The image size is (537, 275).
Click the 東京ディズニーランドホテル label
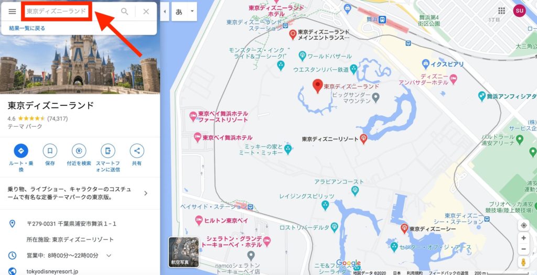point(276,10)
